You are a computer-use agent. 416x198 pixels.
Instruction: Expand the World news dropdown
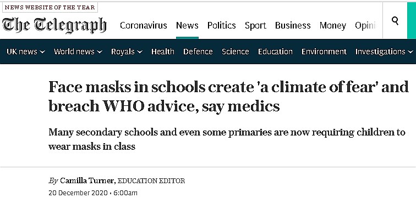coord(78,52)
